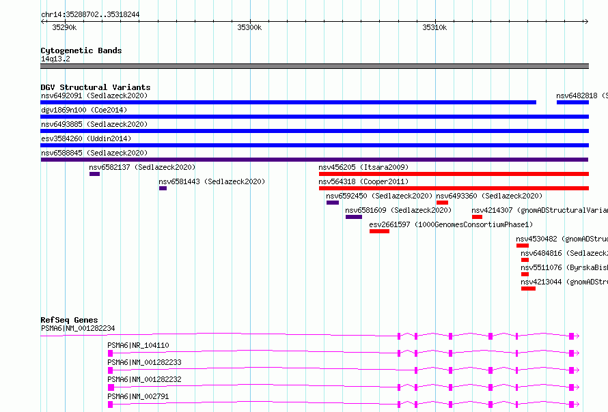The image size is (608, 412).
Task: Select the red nsv564318 (Cooper2011) bar
Action: (x=454, y=188)
